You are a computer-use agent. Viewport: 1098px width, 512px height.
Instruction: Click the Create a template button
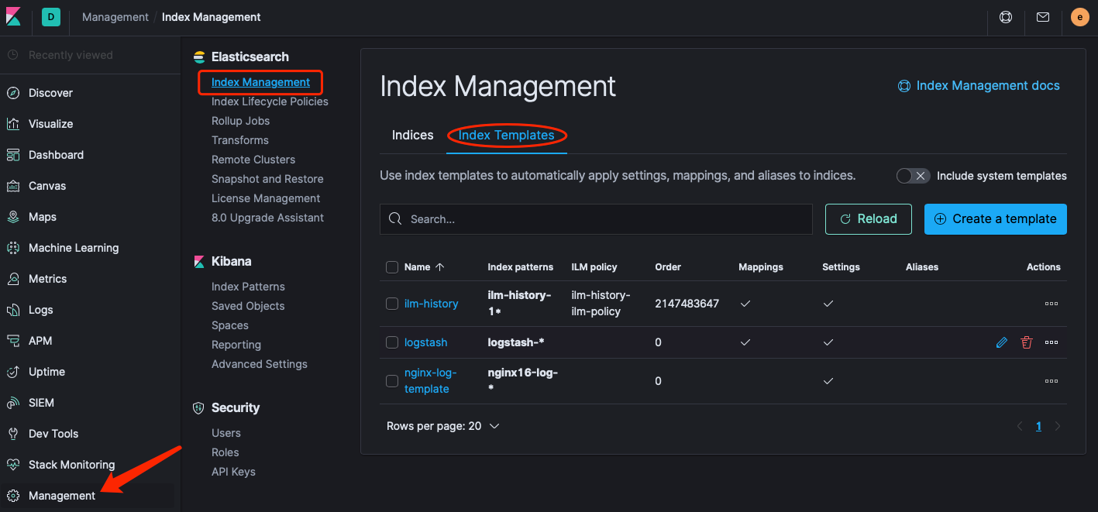(x=995, y=219)
